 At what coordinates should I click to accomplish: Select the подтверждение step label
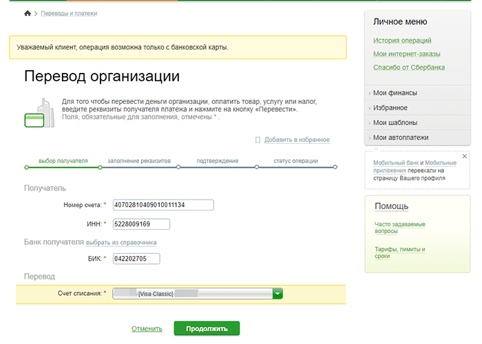pos(218,161)
